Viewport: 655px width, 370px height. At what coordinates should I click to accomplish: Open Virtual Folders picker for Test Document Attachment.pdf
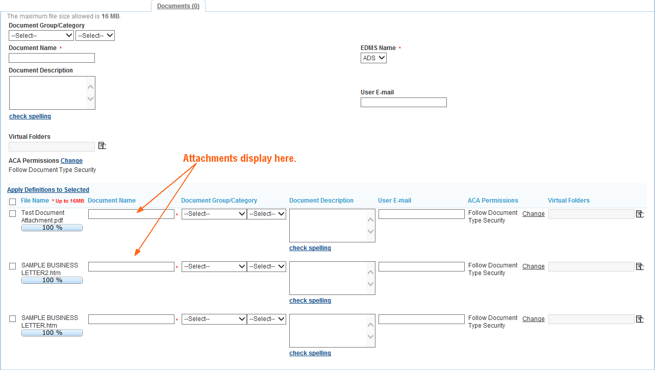click(640, 214)
